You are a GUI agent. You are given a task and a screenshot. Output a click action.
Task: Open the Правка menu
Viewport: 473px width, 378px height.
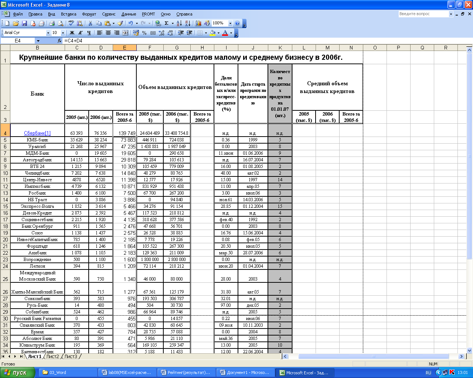(35, 14)
